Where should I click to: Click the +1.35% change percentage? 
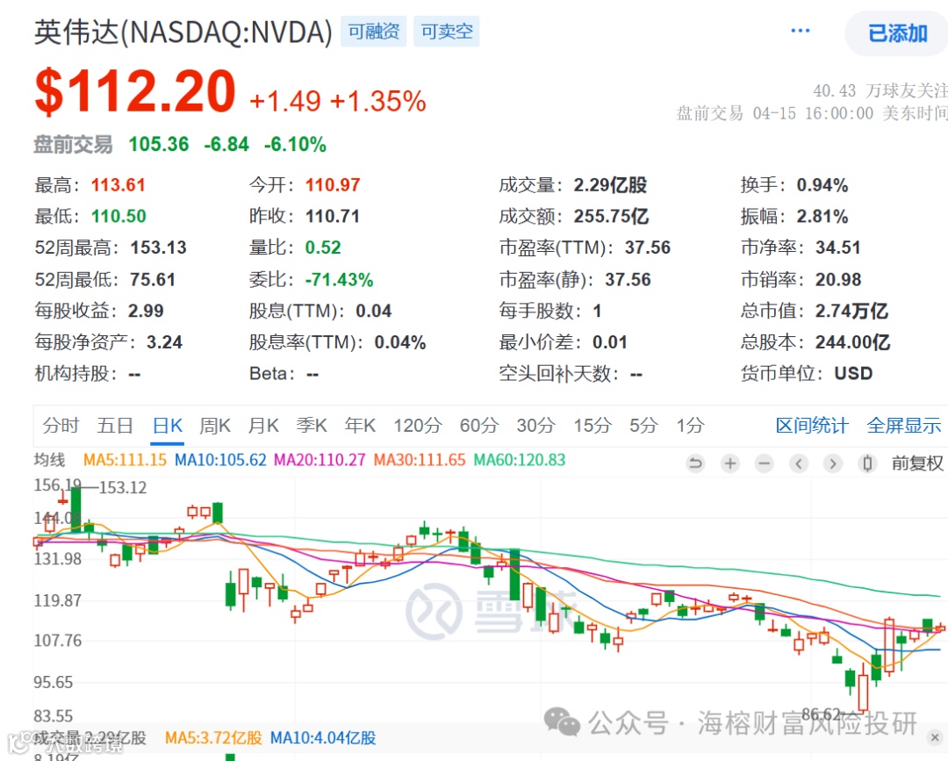pos(377,102)
